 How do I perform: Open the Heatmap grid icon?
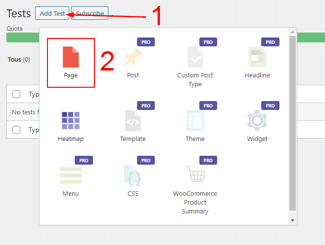point(71,120)
